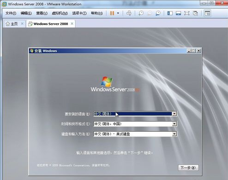This screenshot has height=180, width=228.
Task: Maximize the 安装 Windows setup dialog
Action: pos(193,51)
